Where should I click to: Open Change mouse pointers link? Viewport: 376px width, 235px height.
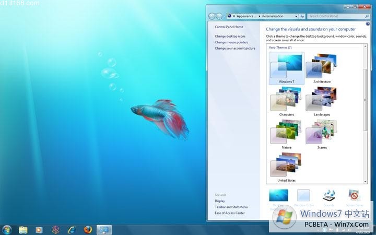click(x=231, y=42)
